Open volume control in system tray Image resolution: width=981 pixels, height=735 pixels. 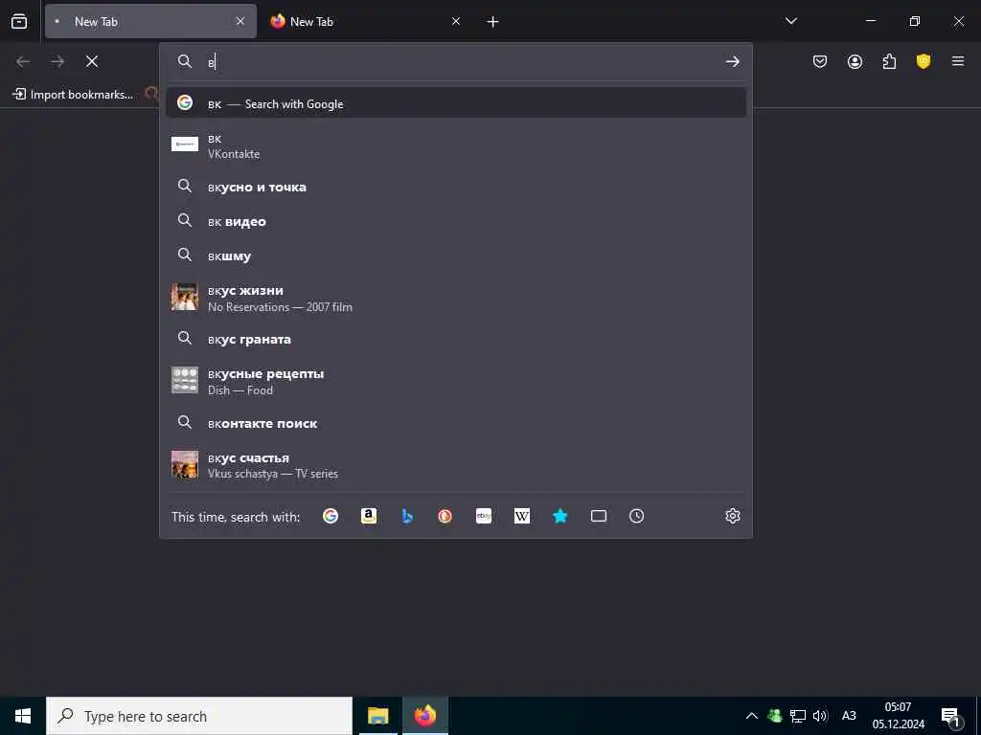click(x=820, y=716)
